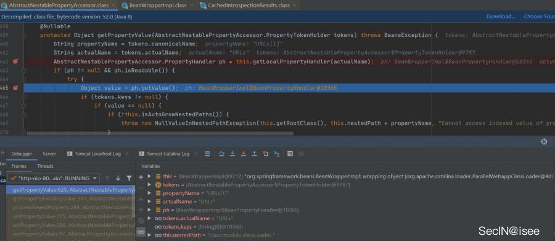Toggle breakpoint on line 462
The image size is (555, 241).
[x=15, y=61]
